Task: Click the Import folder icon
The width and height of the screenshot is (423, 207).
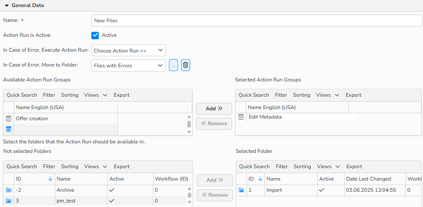Action: click(x=241, y=190)
